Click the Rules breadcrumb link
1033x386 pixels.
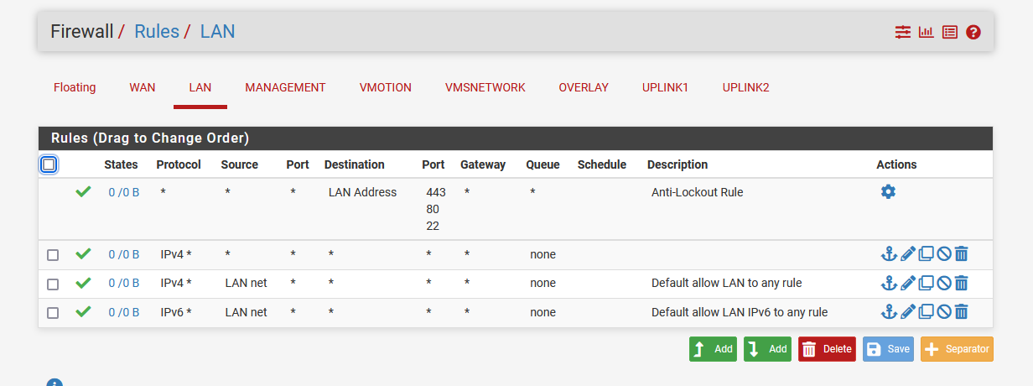click(157, 32)
